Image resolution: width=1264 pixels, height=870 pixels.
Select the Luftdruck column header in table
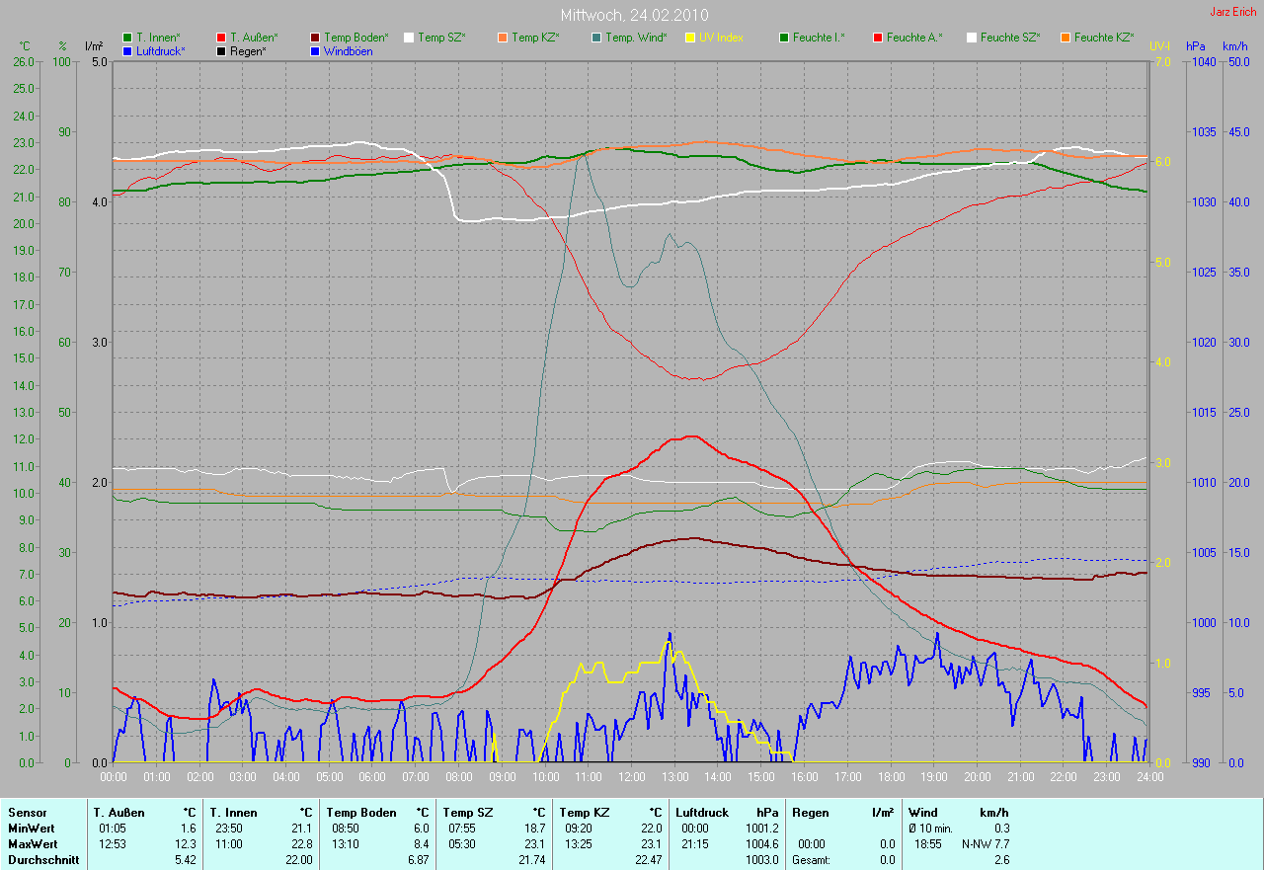[702, 813]
